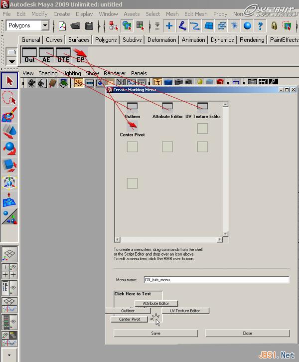Switch to Four View layout
The image size is (299, 362).
click(x=9, y=271)
